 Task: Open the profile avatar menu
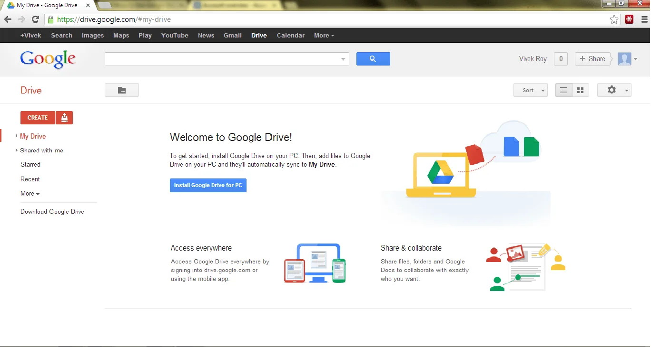[x=627, y=59]
